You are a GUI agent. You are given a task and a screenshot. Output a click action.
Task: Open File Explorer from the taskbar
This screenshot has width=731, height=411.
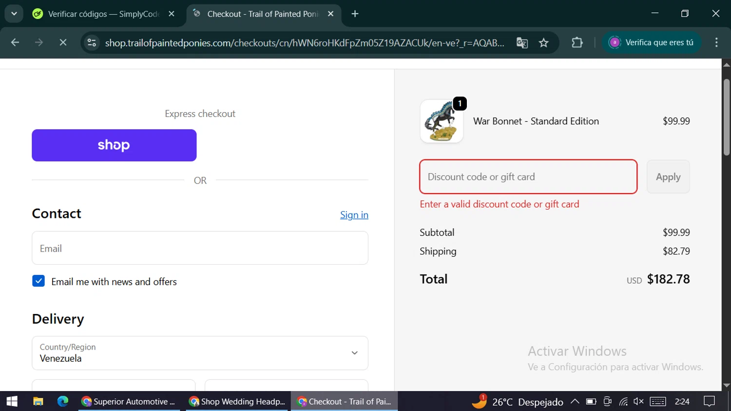point(38,401)
